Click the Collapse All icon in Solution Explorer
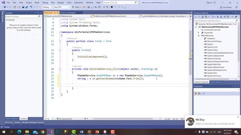This screenshot has width=241, height=135. (x=224, y=17)
